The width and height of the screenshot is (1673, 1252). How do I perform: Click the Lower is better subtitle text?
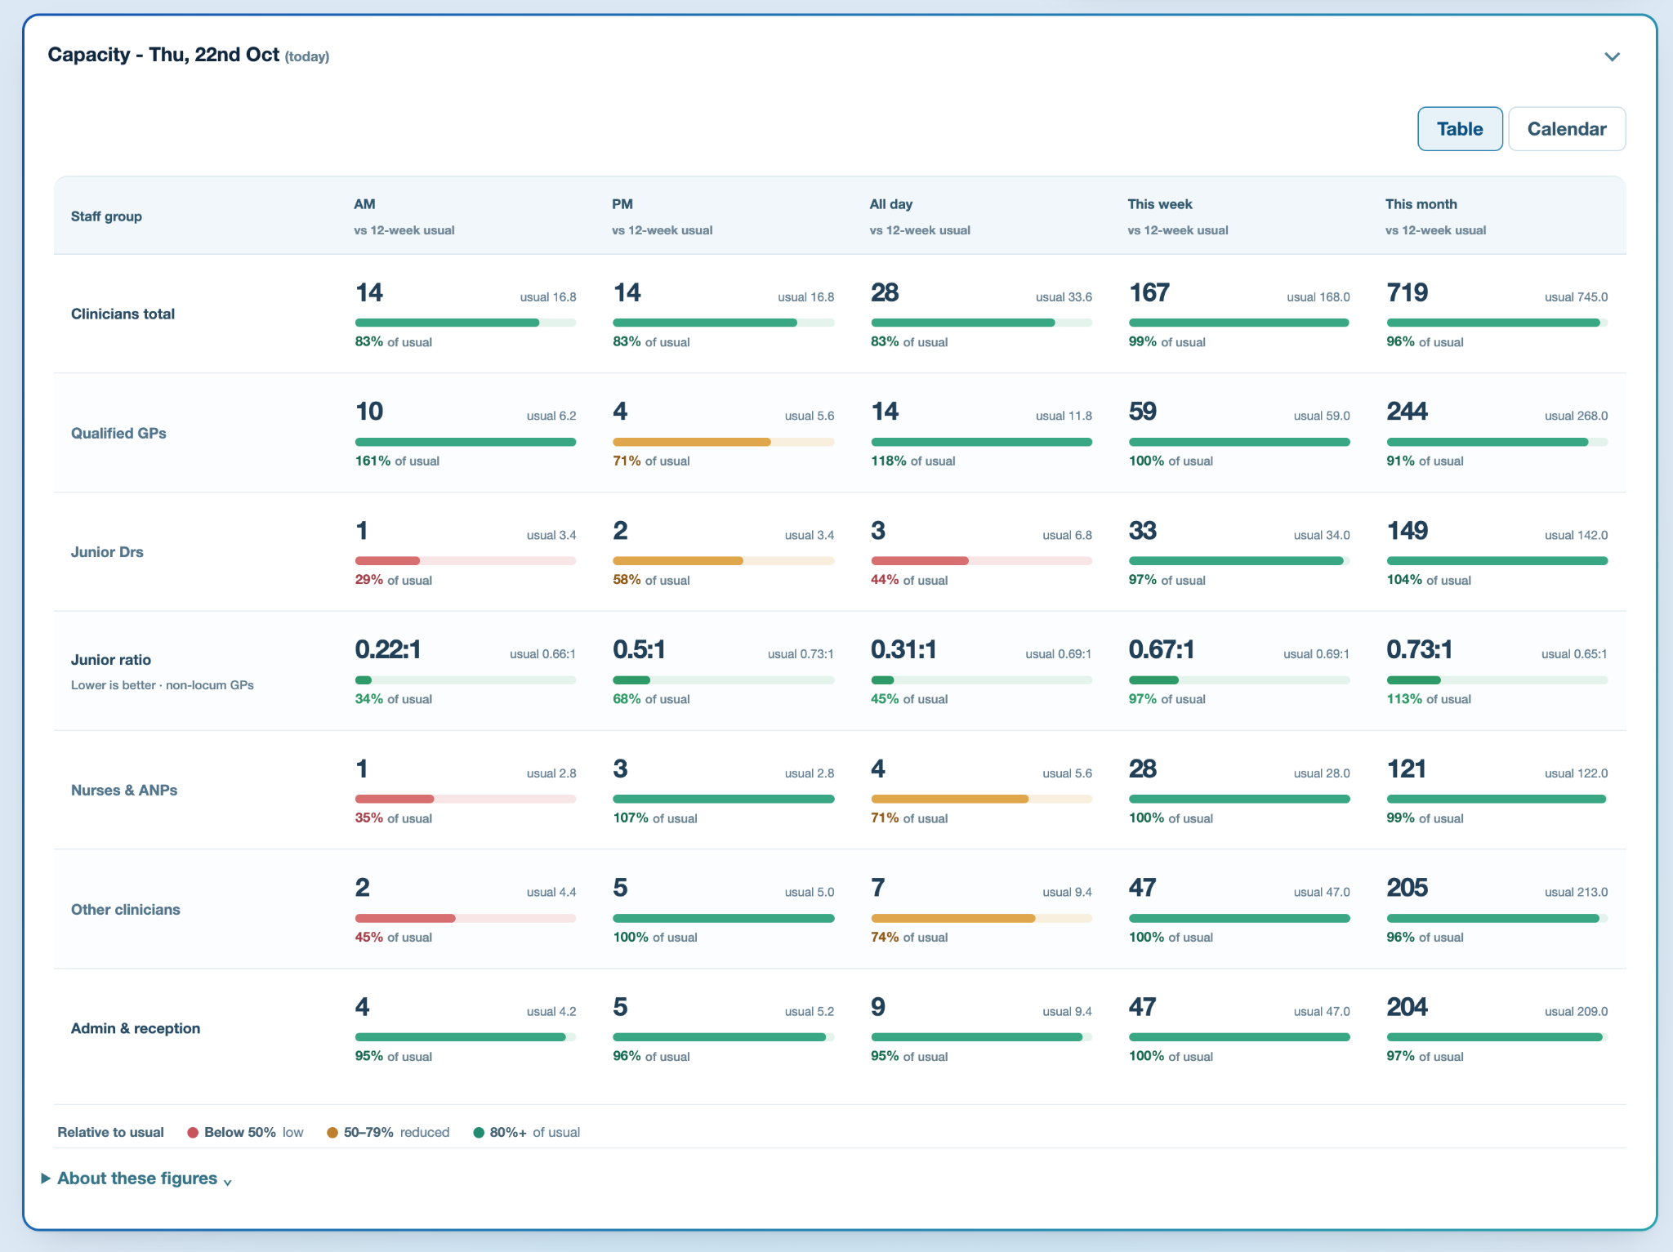point(163,685)
